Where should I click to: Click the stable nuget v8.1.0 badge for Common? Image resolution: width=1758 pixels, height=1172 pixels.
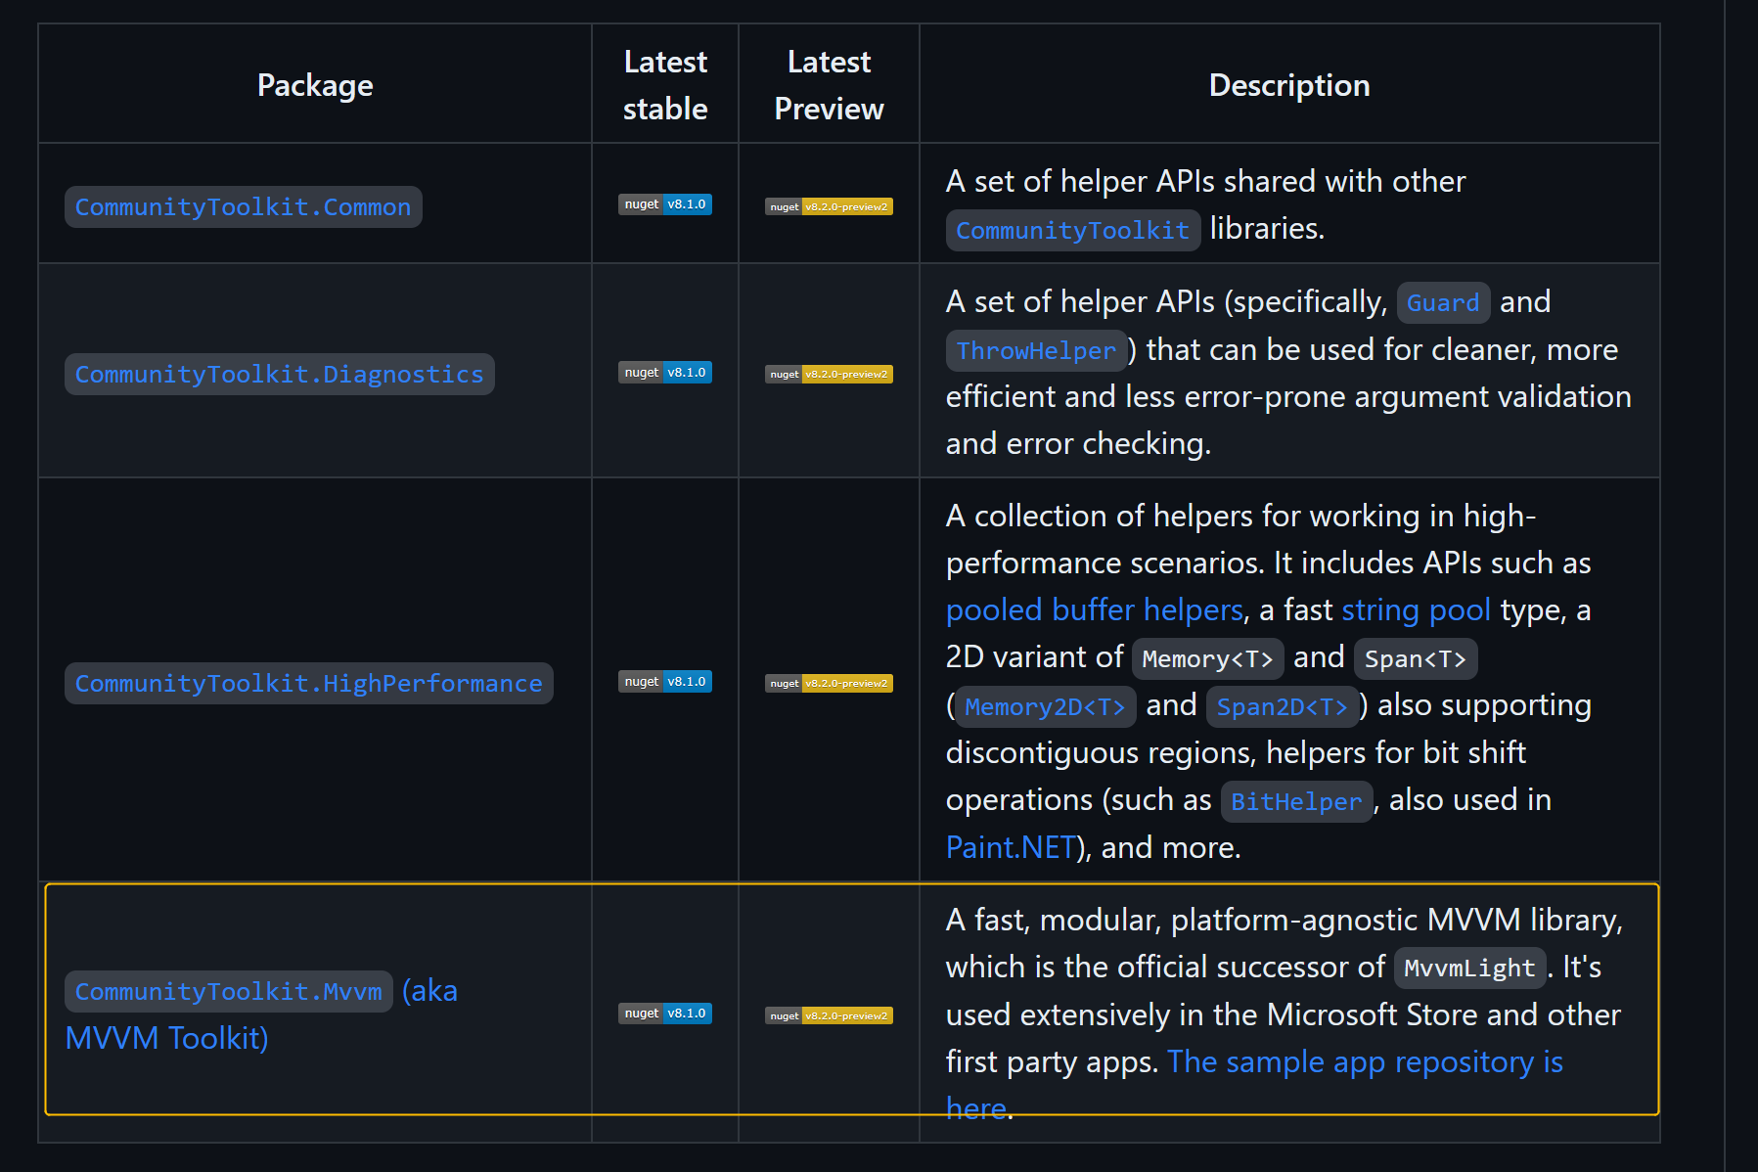click(x=665, y=204)
